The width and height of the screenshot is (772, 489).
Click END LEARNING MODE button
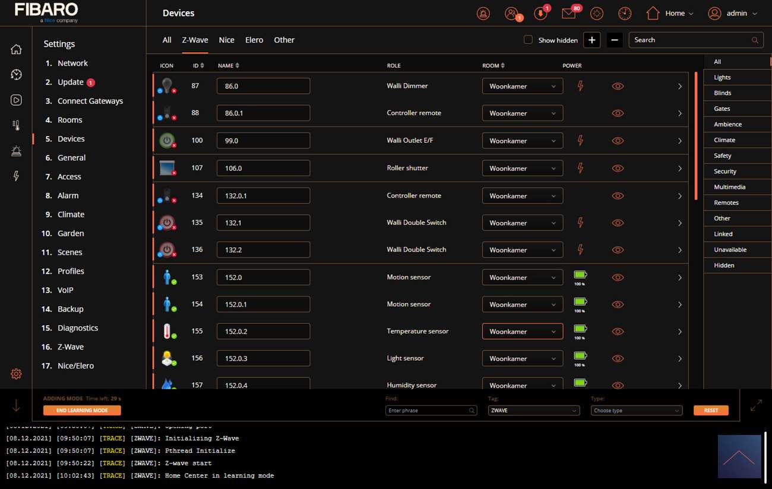[82, 410]
